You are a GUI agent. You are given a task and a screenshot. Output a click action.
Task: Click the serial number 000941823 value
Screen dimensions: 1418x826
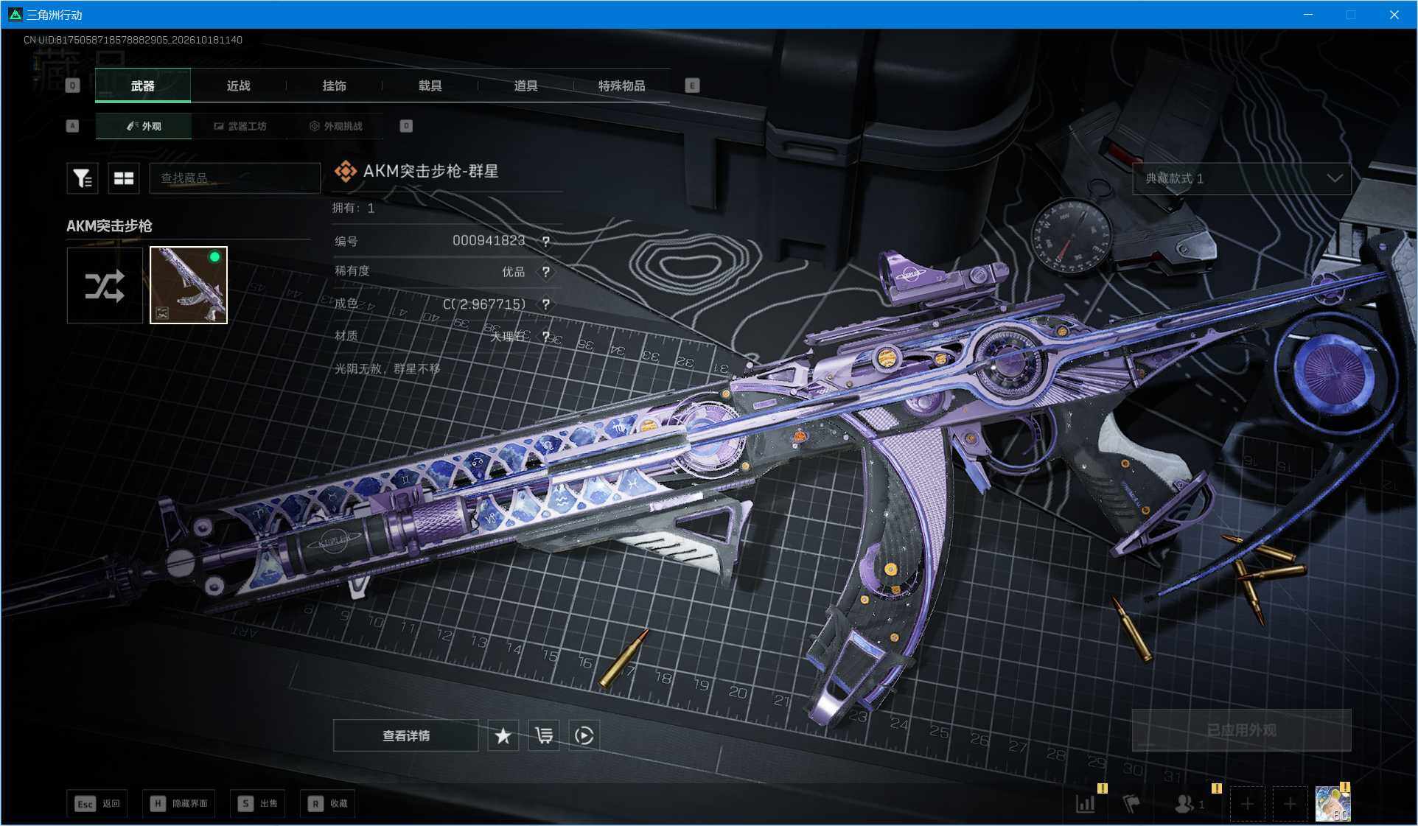(x=489, y=241)
